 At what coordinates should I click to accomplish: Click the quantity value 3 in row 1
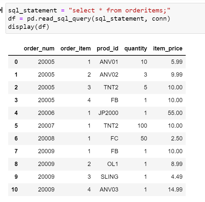(x=145, y=75)
